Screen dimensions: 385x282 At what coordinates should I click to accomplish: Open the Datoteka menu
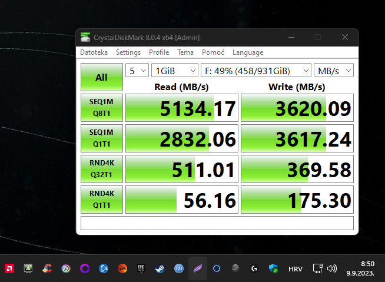94,52
